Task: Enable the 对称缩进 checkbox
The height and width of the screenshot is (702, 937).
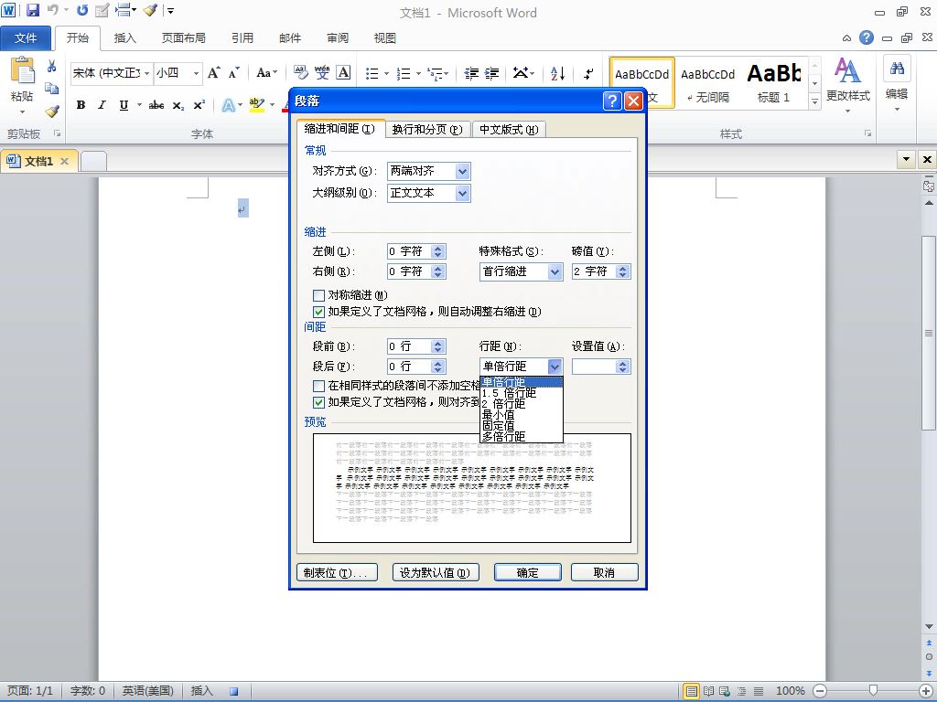Action: pos(318,295)
